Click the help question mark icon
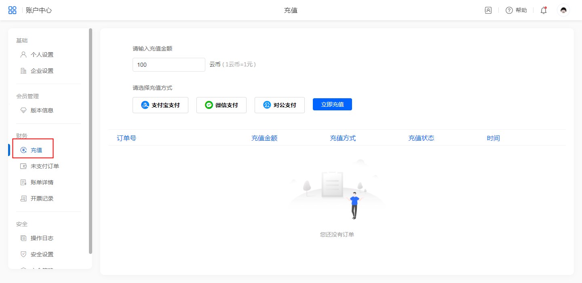582x283 pixels. [x=509, y=11]
